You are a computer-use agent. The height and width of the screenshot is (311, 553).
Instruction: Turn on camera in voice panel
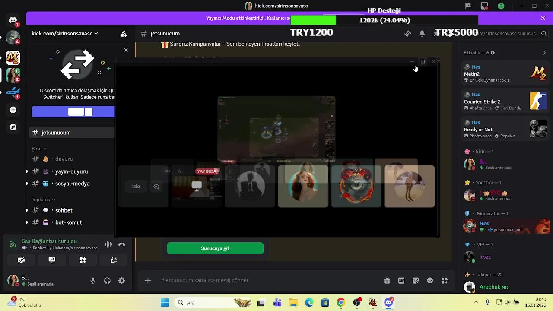[21, 260]
